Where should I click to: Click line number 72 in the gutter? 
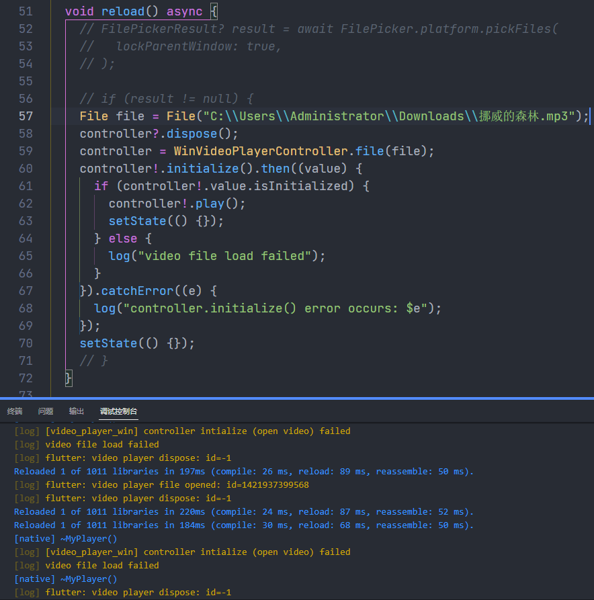click(x=26, y=378)
